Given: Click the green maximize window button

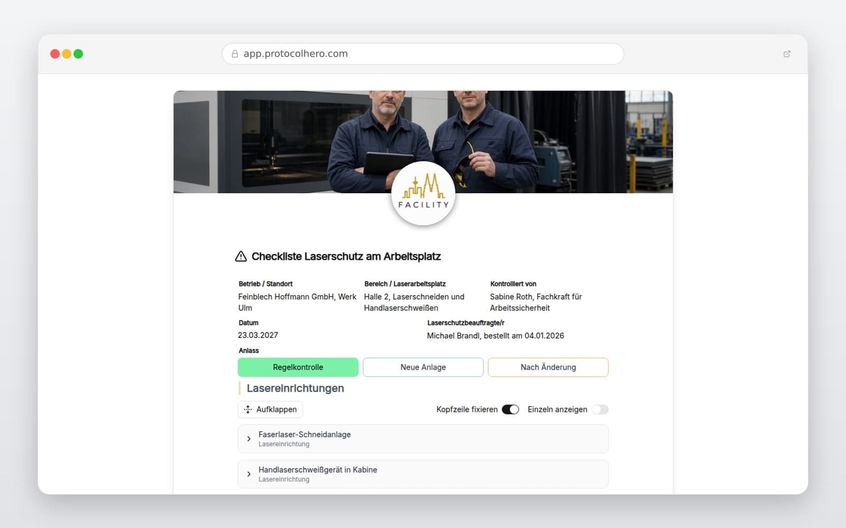Looking at the screenshot, I should (78, 54).
